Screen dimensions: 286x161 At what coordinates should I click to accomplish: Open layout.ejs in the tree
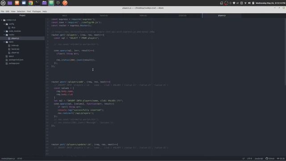pos(15,49)
